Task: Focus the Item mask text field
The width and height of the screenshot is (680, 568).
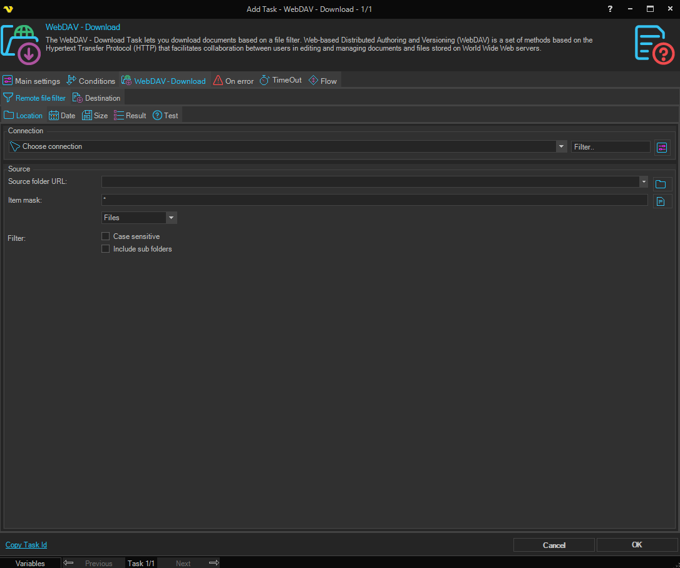Action: coord(374,200)
